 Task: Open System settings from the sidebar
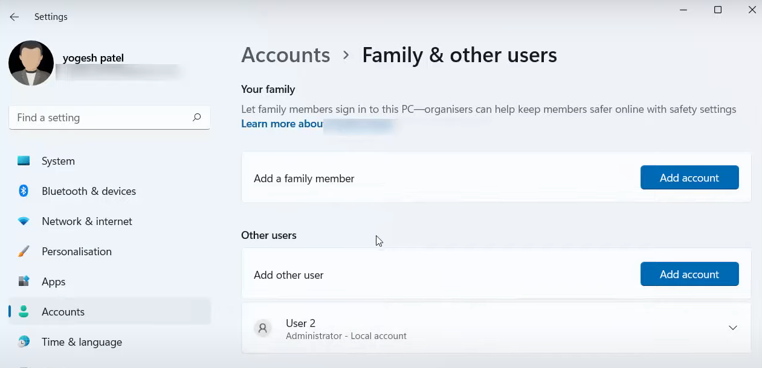[x=58, y=161]
